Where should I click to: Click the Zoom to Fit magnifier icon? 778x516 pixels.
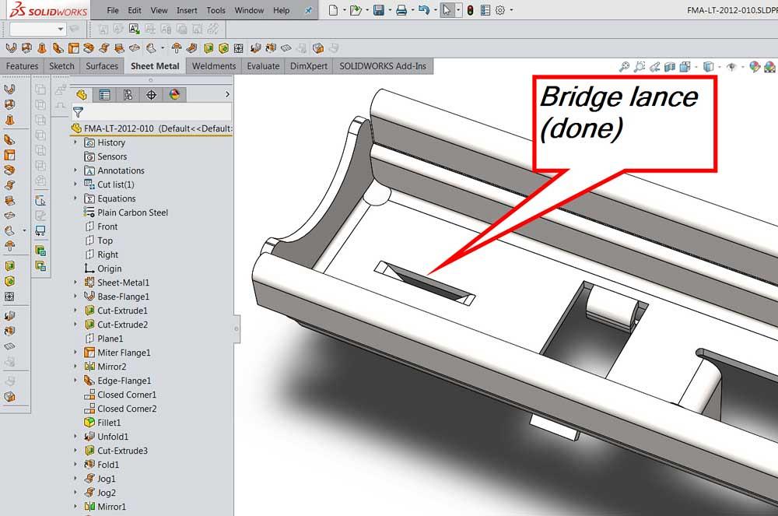624,67
